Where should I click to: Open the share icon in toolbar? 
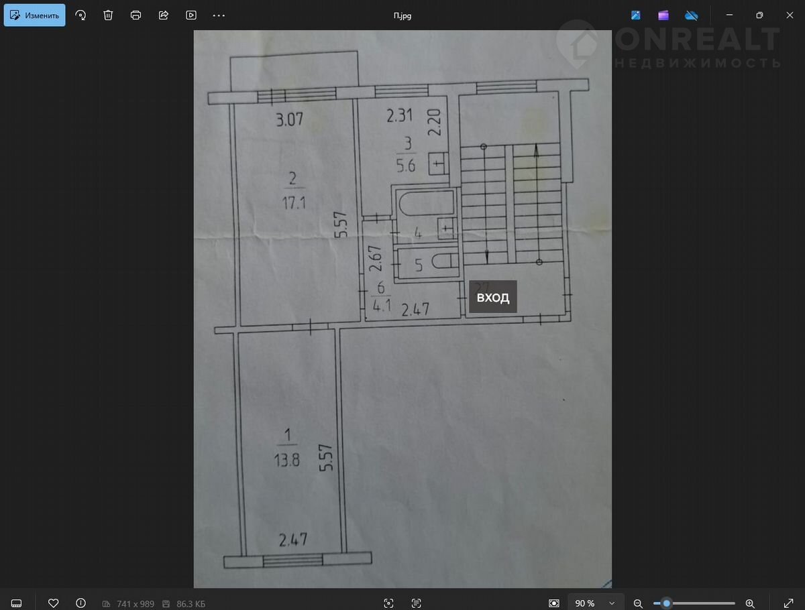(164, 15)
